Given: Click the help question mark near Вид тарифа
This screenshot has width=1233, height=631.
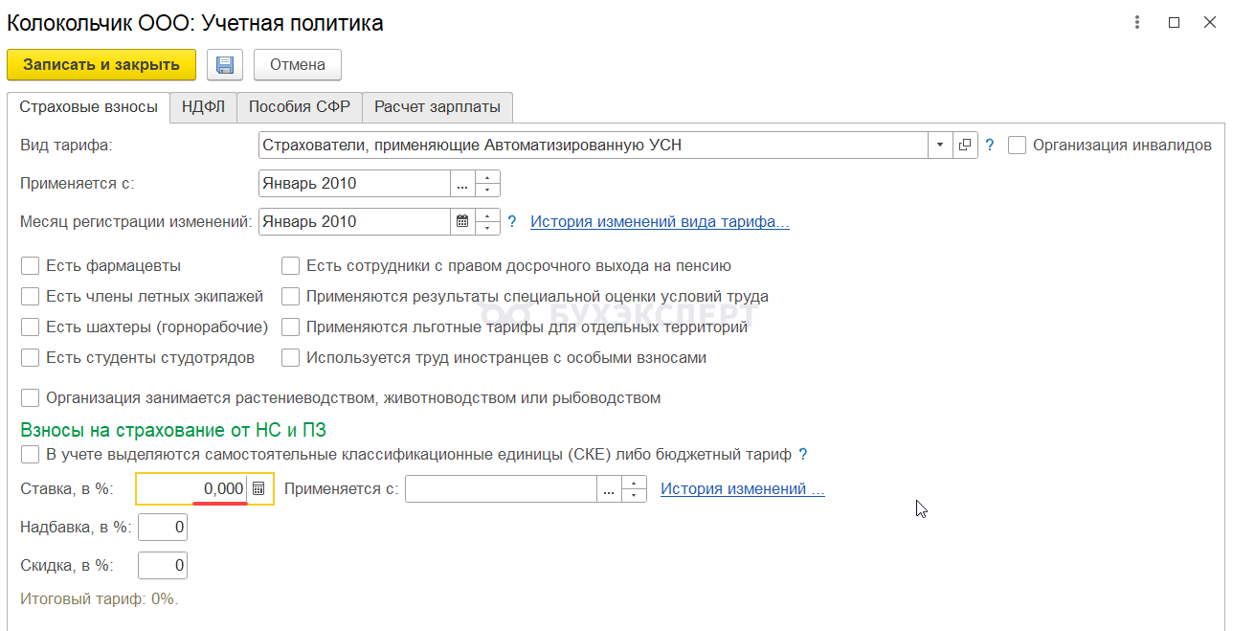Looking at the screenshot, I should [990, 146].
